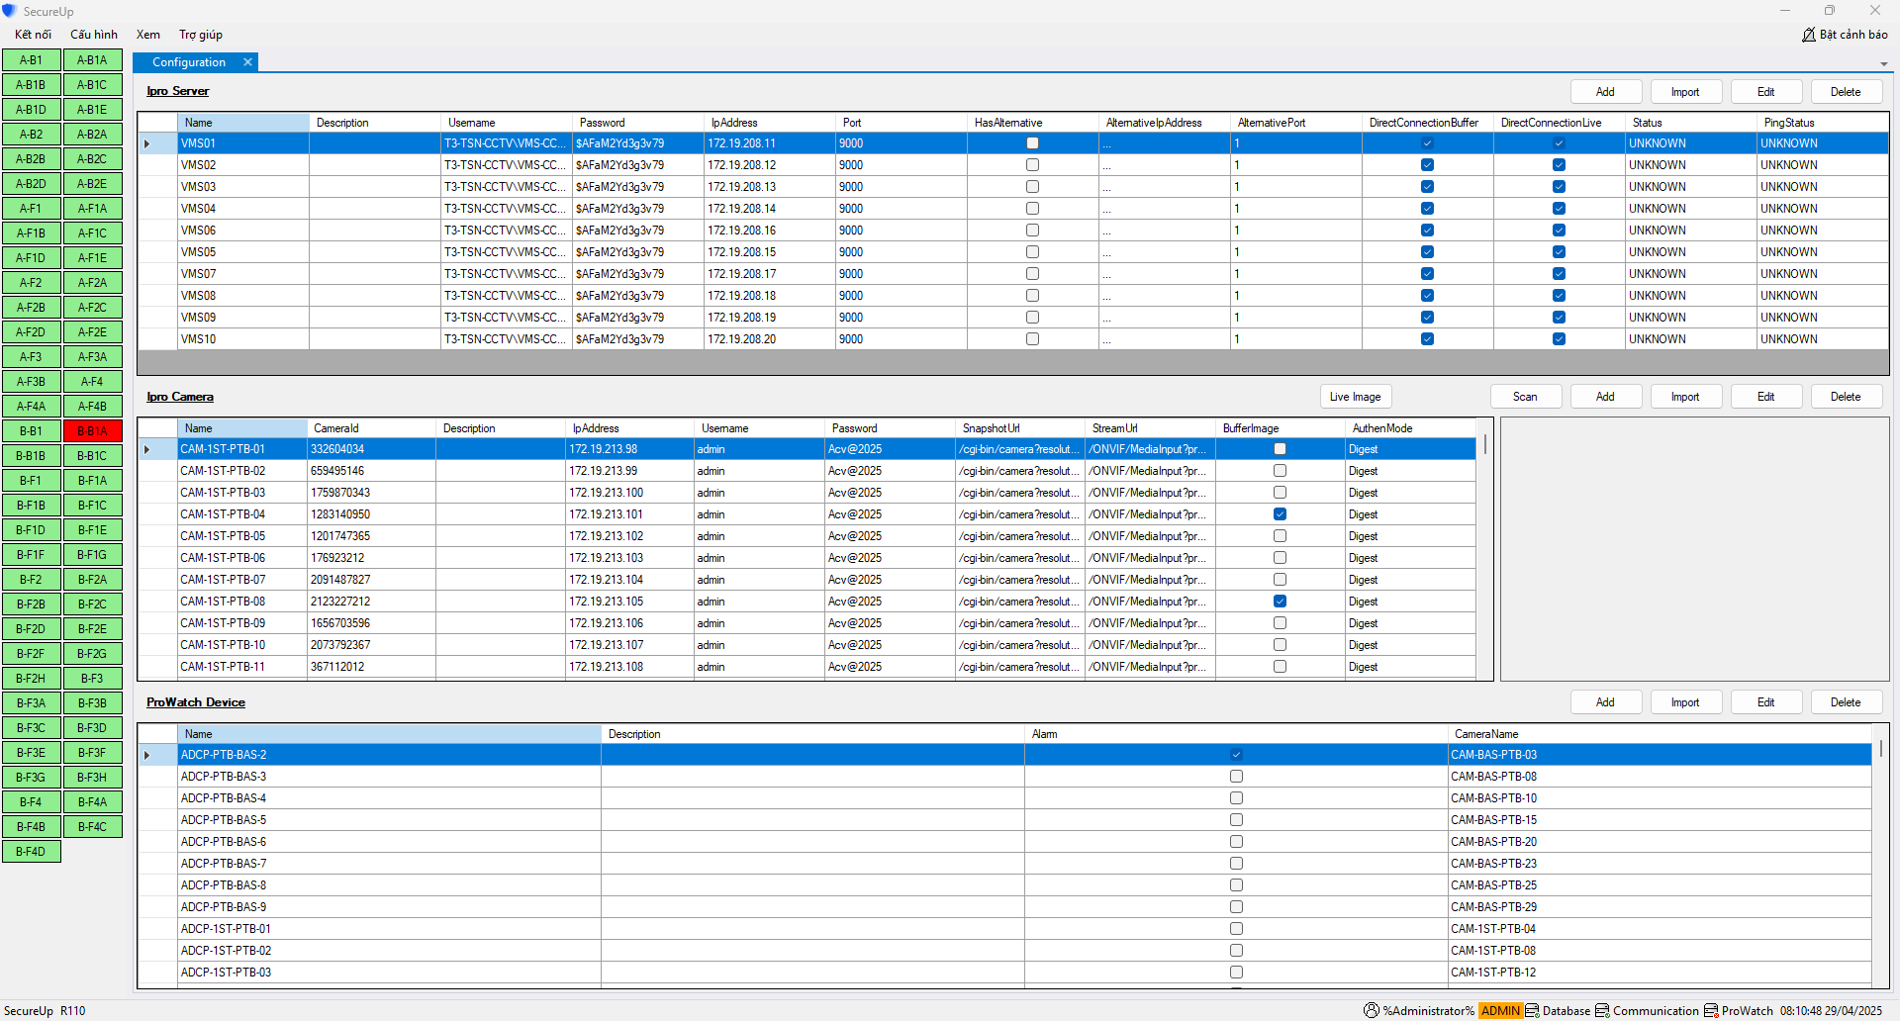Close the Configuration tab with its X
This screenshot has width=1900, height=1021.
coord(247,62)
